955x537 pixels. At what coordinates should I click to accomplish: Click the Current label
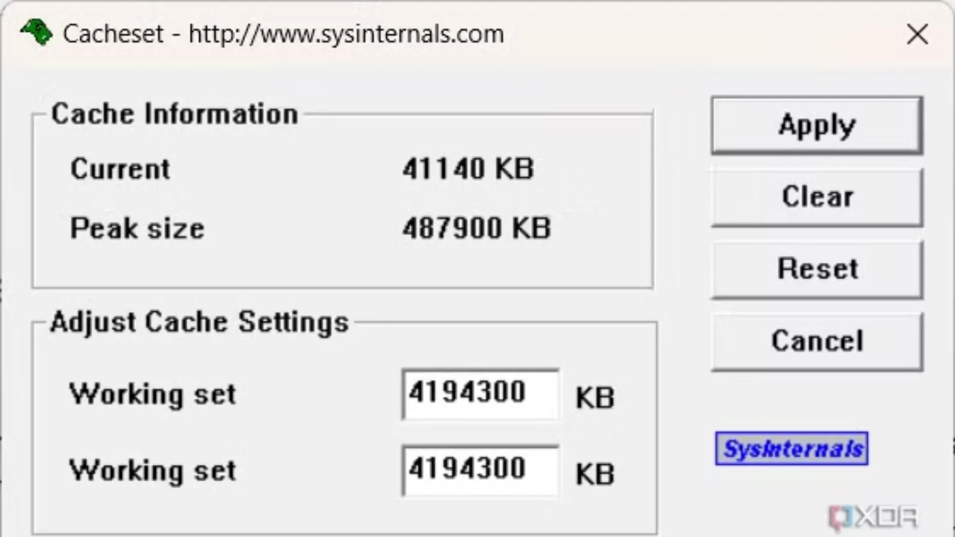click(x=120, y=169)
